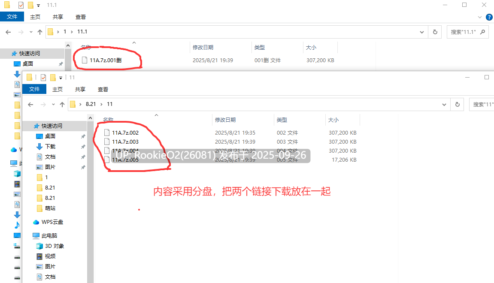Go up one folder in the 11.1 window
494x283 pixels.
(39, 32)
